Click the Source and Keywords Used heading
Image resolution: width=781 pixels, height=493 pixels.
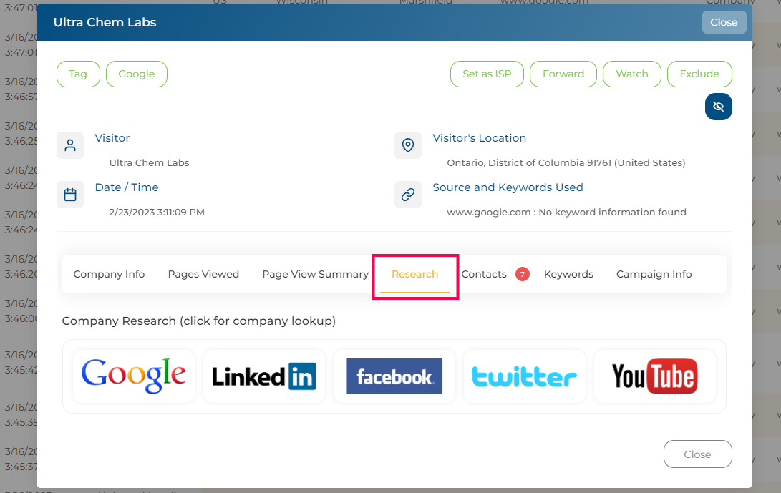click(508, 187)
